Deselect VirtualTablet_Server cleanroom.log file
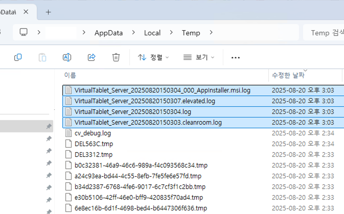Viewport: 344px width, 214px height. pos(148,122)
